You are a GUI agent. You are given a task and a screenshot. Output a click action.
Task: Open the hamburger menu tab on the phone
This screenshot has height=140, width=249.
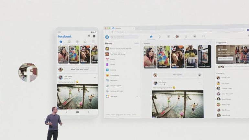pos(93,42)
